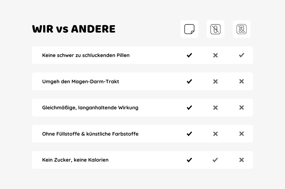Click the 'Kein Zucker, keine Kalorien' text
This screenshot has width=285, height=189.
tap(75, 160)
